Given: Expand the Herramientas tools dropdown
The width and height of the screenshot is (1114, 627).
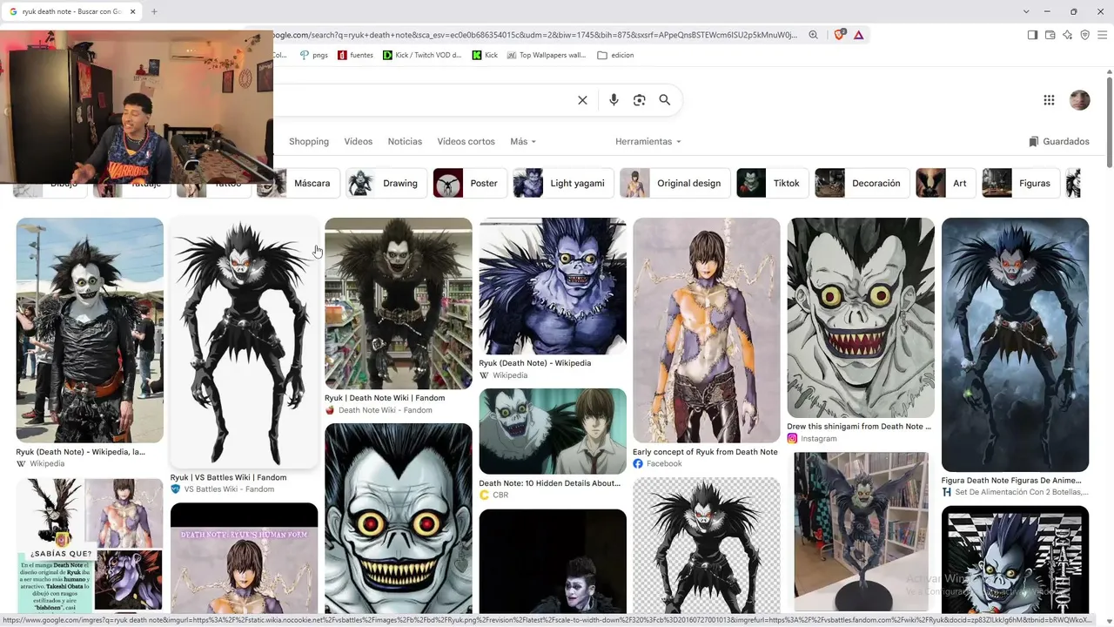Looking at the screenshot, I should pyautogui.click(x=648, y=141).
